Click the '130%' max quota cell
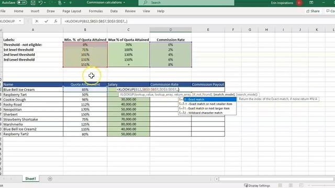The width and height of the screenshot is (335, 188). point(128,54)
